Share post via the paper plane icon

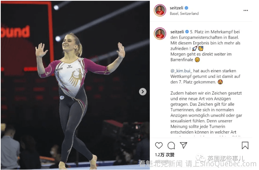tap(184, 145)
